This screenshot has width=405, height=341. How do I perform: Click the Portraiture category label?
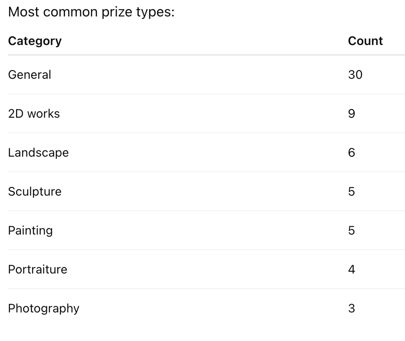[38, 270]
